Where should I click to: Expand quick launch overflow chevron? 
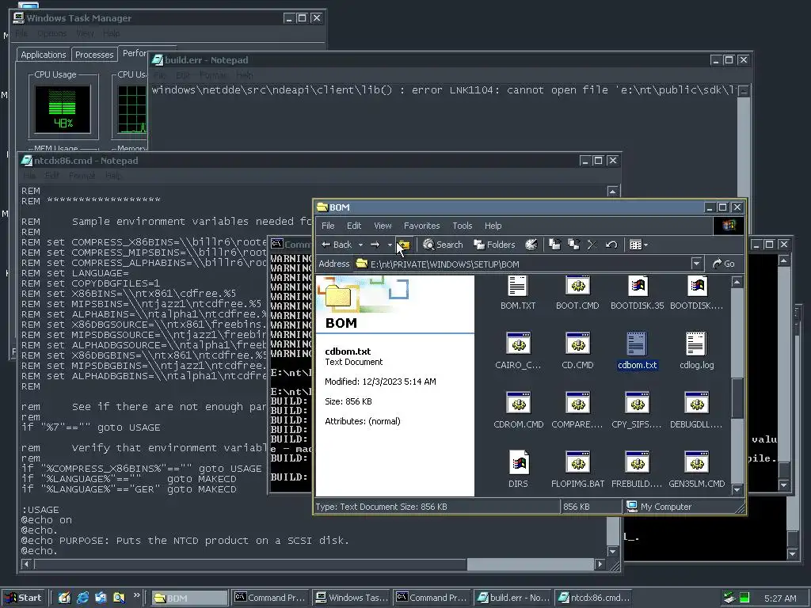coord(136,595)
